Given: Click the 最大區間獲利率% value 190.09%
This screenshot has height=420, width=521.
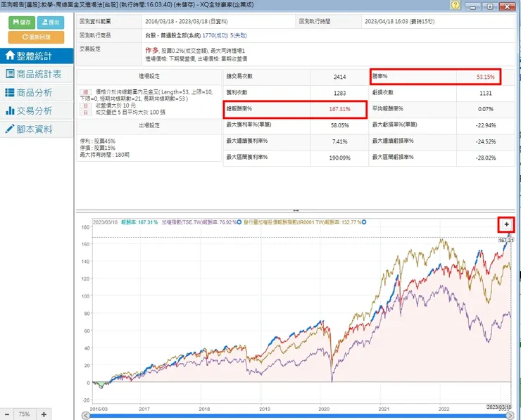Looking at the screenshot, I should pos(339,158).
